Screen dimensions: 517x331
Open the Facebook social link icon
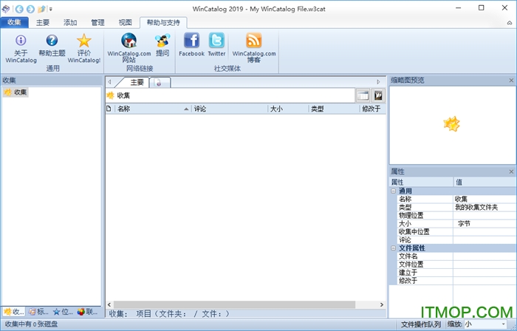(191, 41)
